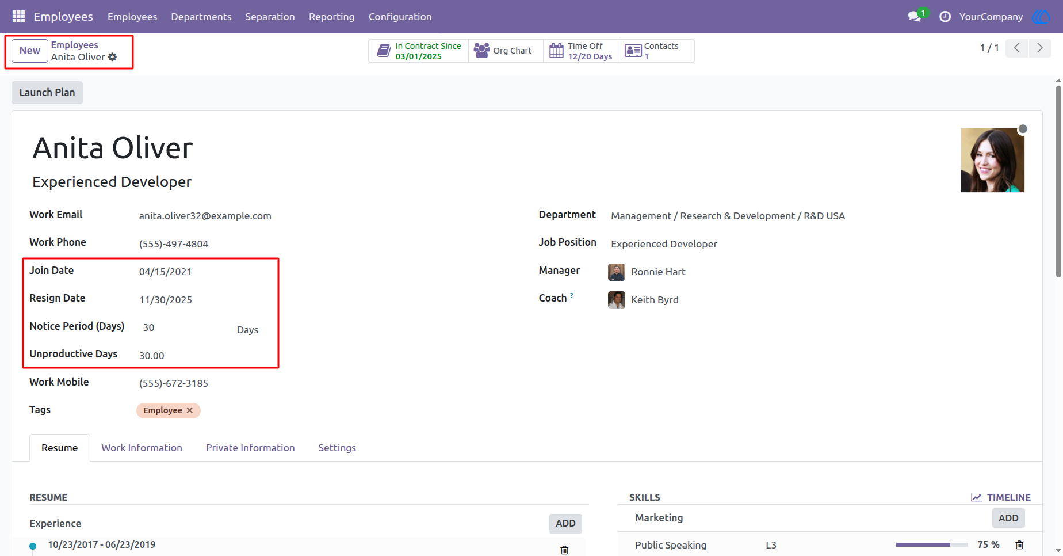1063x556 pixels.
Task: Add a new Marketing skill
Action: [1008, 518]
